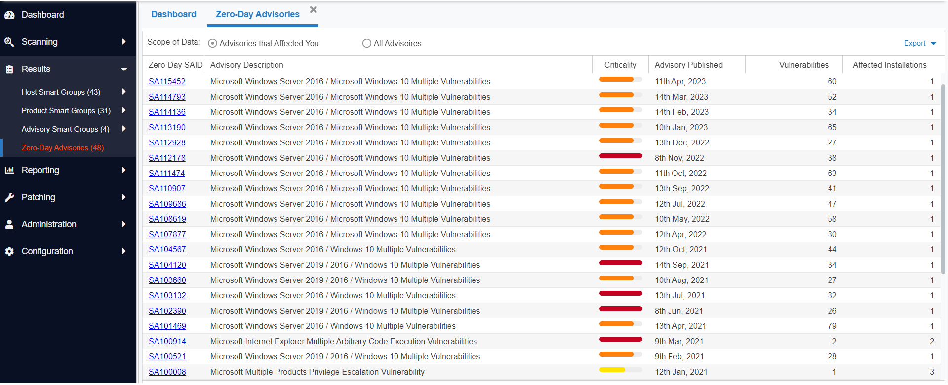Open the Export dropdown menu
This screenshot has height=385, width=948.
point(919,43)
